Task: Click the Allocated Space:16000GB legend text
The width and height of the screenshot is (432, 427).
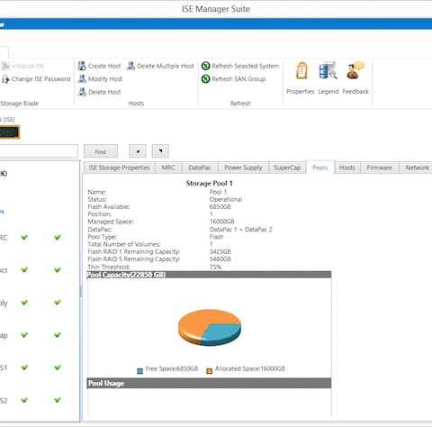Action: pyautogui.click(x=250, y=368)
